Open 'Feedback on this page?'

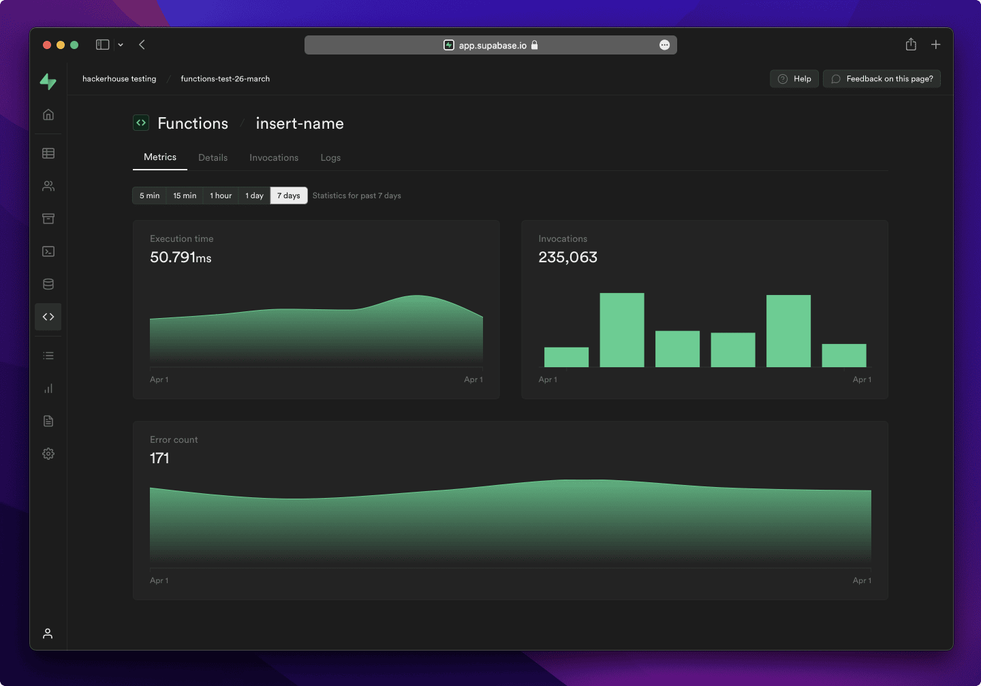coord(882,78)
